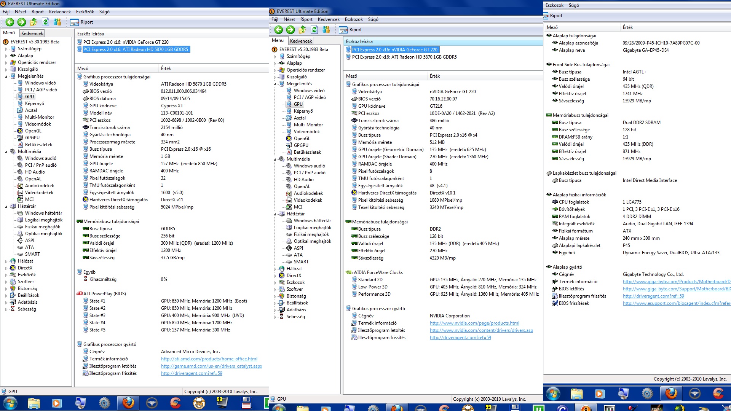This screenshot has width=731, height=411.
Task: Select GPGPU in the left window tree
Action: click(x=32, y=138)
